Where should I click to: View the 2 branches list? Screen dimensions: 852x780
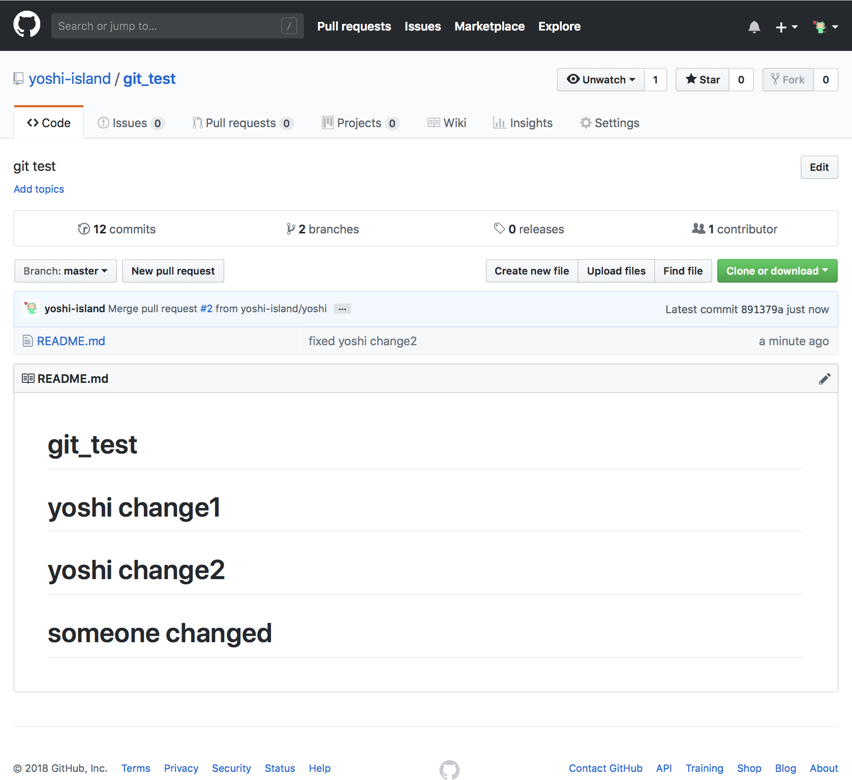(322, 229)
